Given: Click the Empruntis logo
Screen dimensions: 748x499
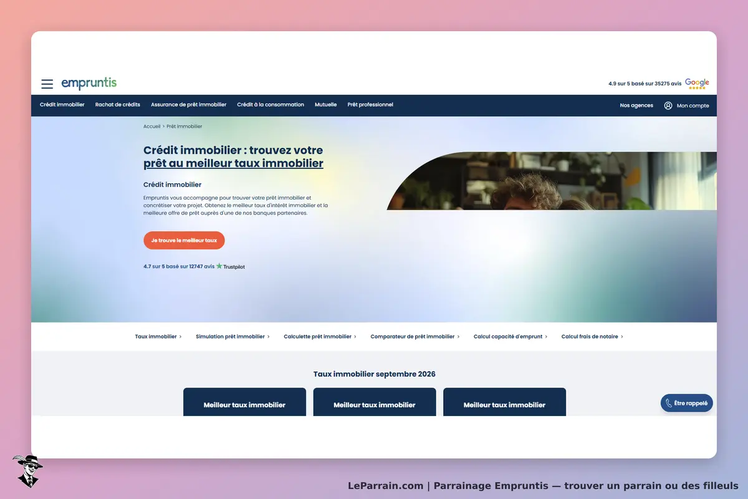Looking at the screenshot, I should pos(89,84).
